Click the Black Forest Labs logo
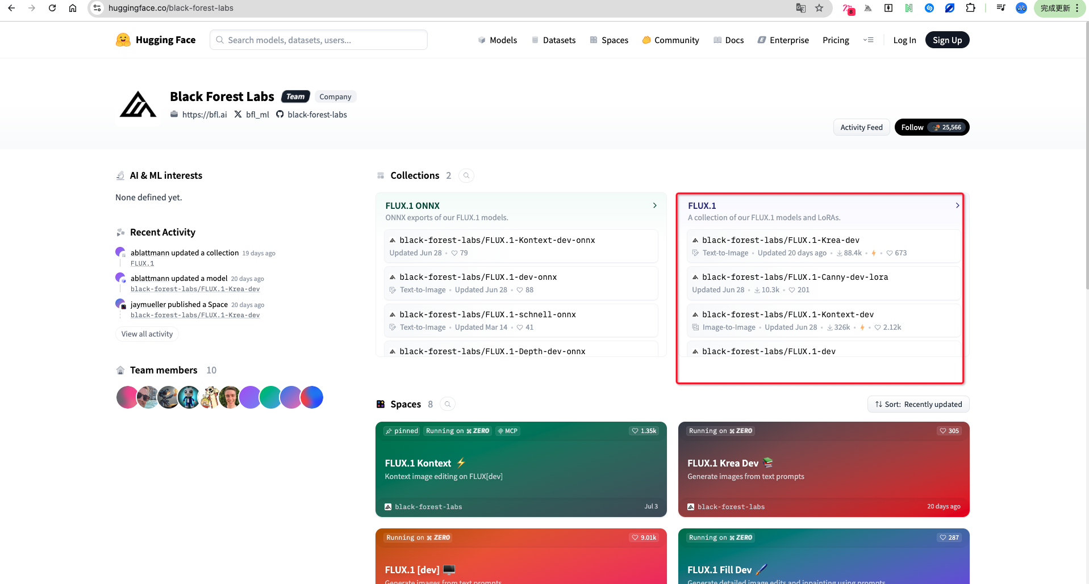Image resolution: width=1089 pixels, height=584 pixels. [138, 104]
